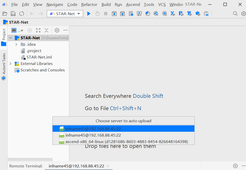This screenshot has height=170, width=246.
Task: Open the Refactor menu
Action: coord(89,4)
